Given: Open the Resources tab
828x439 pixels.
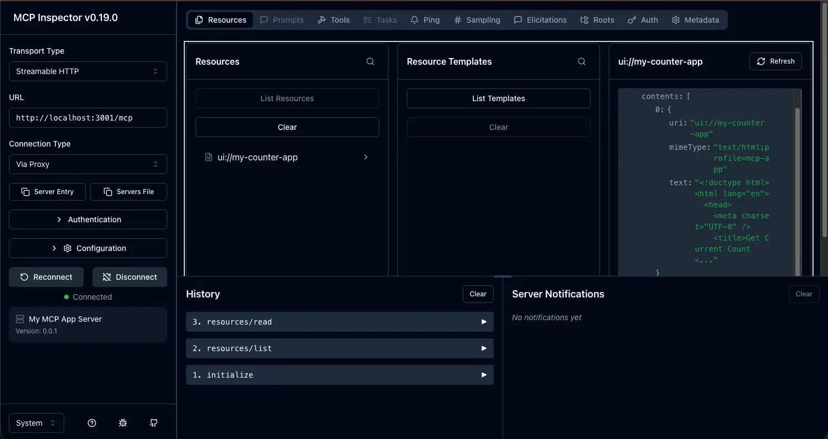Looking at the screenshot, I should pyautogui.click(x=221, y=20).
